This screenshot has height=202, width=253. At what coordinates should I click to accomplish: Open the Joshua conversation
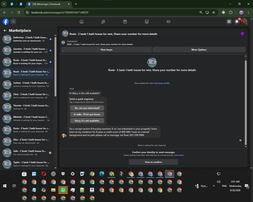[27, 84]
